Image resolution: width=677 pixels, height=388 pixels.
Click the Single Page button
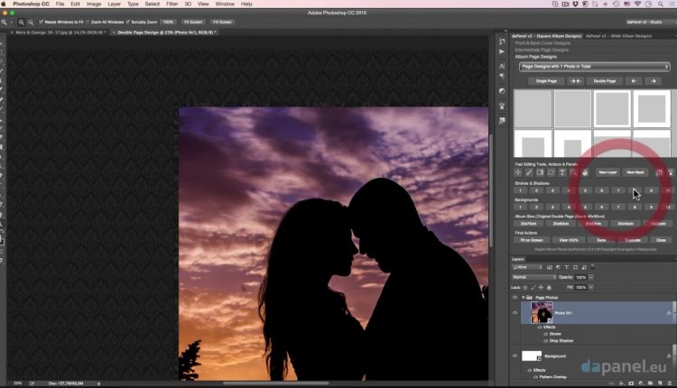click(546, 81)
